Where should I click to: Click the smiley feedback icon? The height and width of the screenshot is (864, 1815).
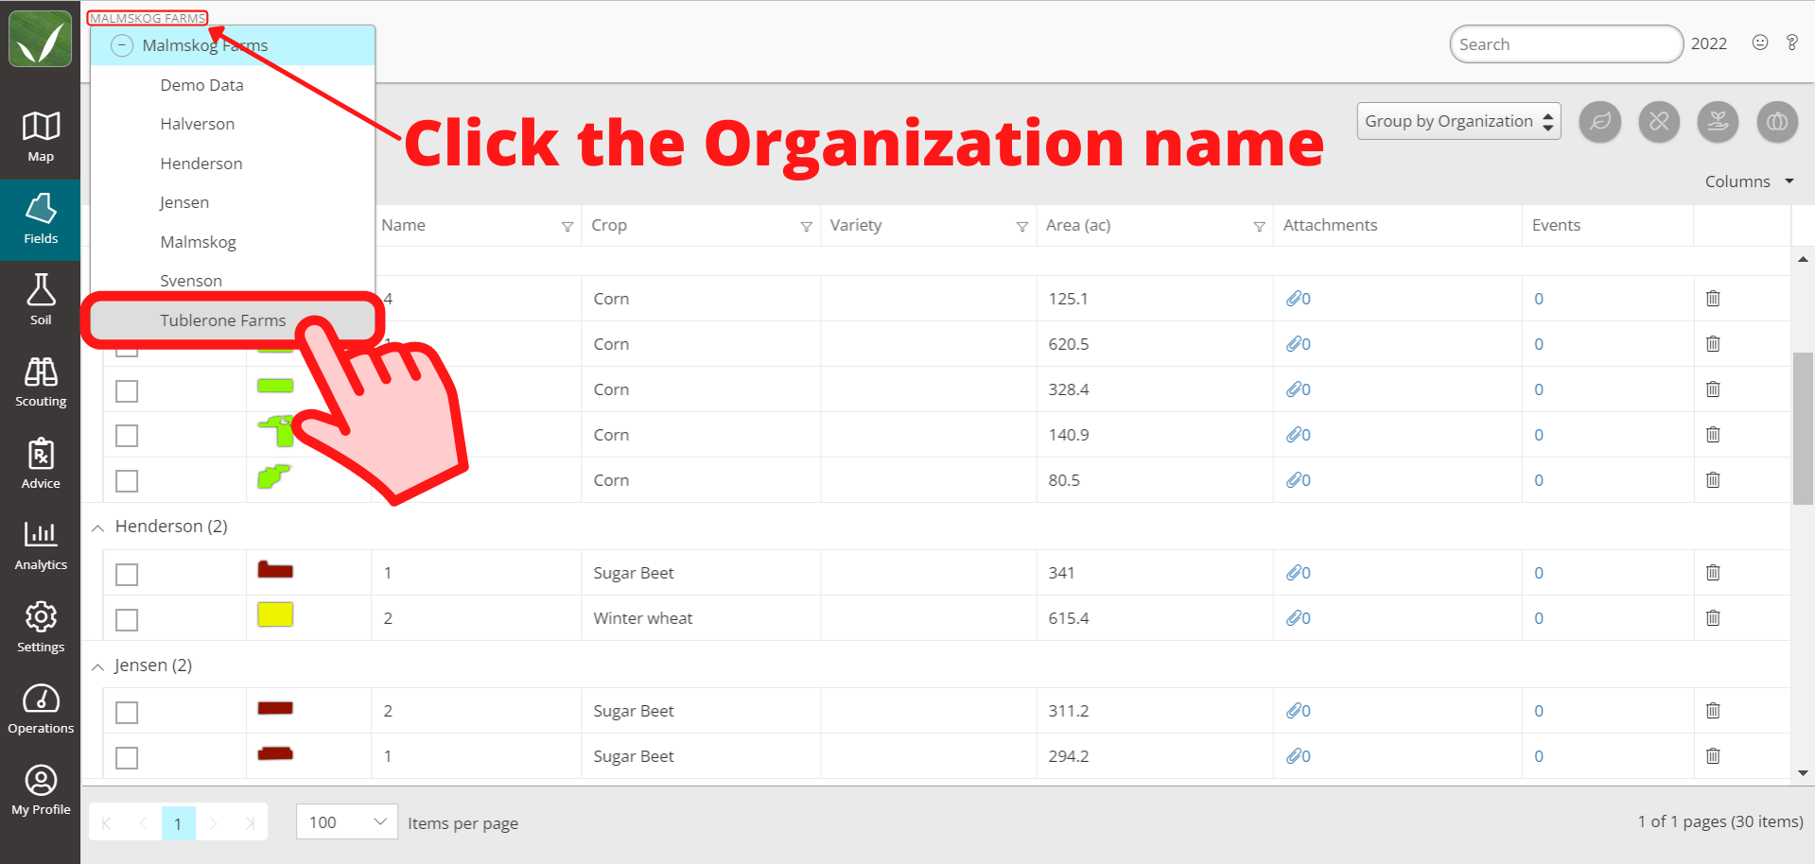(x=1760, y=43)
